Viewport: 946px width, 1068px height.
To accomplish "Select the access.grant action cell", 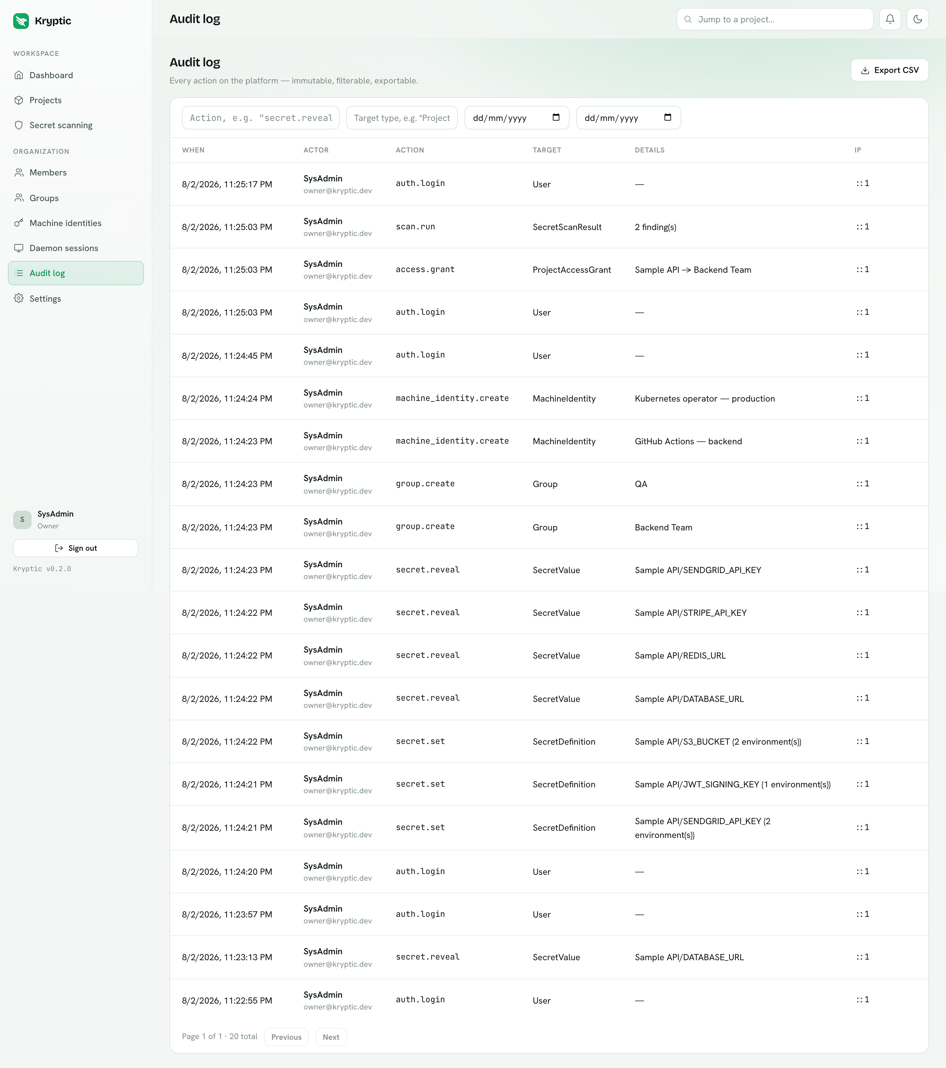I will point(425,269).
